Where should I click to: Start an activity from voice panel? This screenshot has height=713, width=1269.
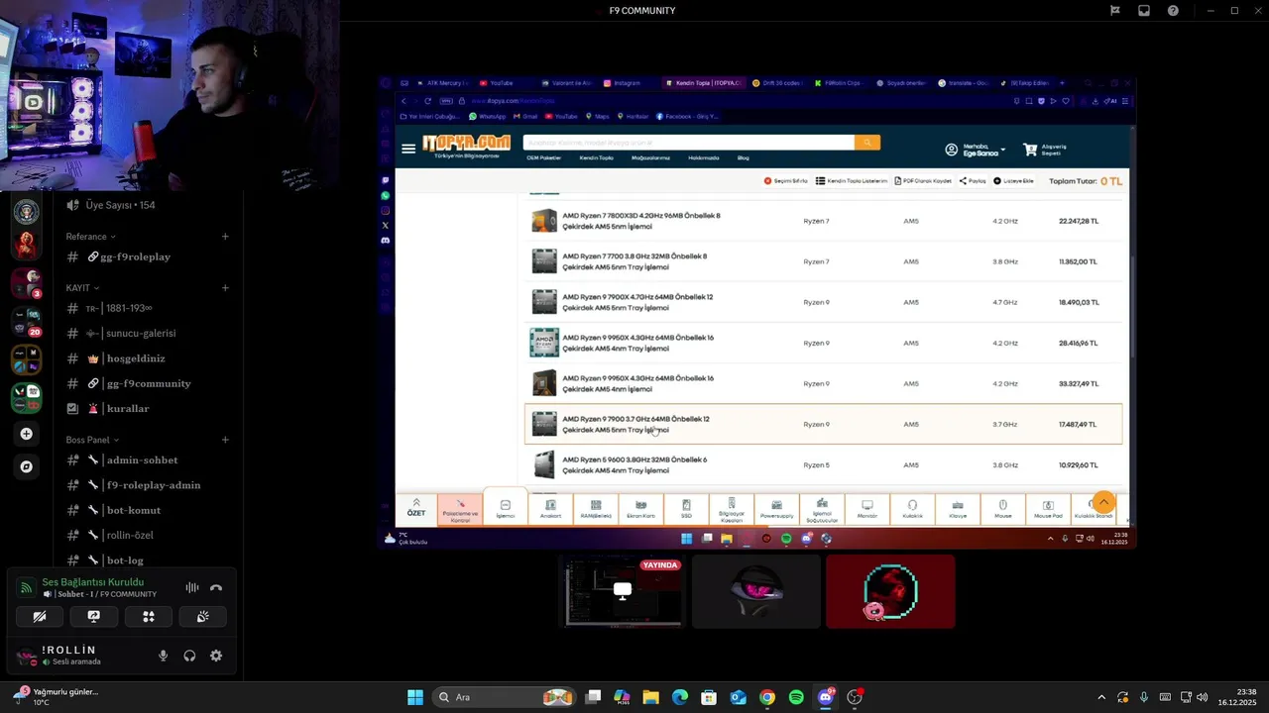pos(149,616)
